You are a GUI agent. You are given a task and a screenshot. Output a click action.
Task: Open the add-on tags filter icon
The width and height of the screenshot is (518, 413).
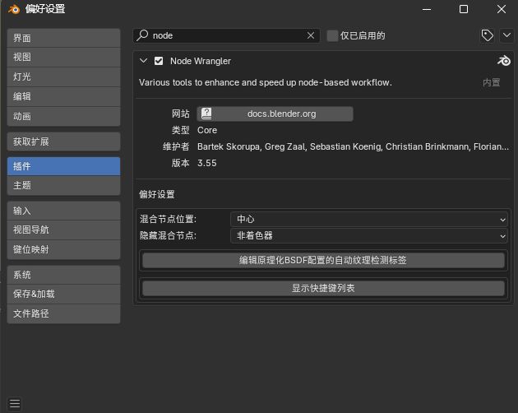(x=488, y=35)
